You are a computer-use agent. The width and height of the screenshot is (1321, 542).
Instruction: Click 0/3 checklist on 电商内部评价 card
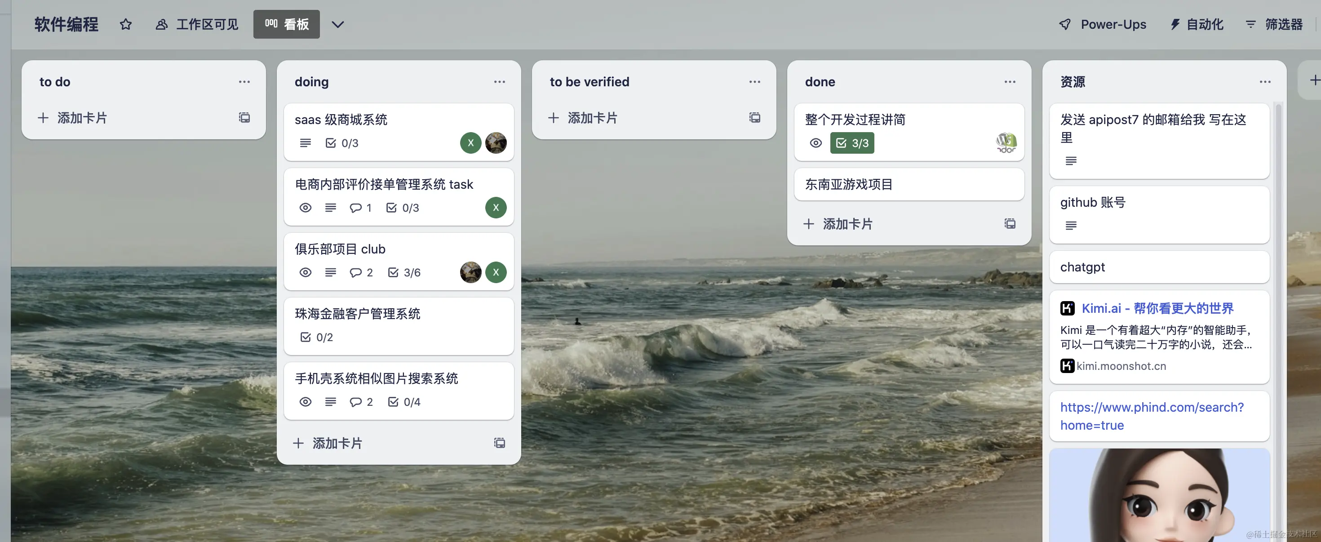click(x=403, y=208)
